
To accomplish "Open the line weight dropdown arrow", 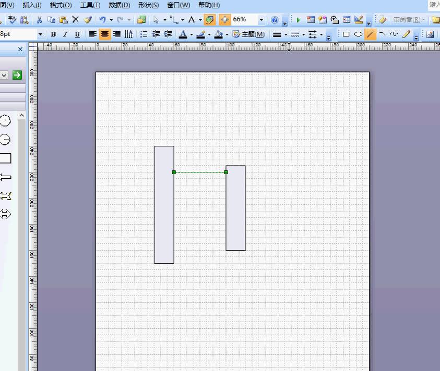I will point(286,34).
